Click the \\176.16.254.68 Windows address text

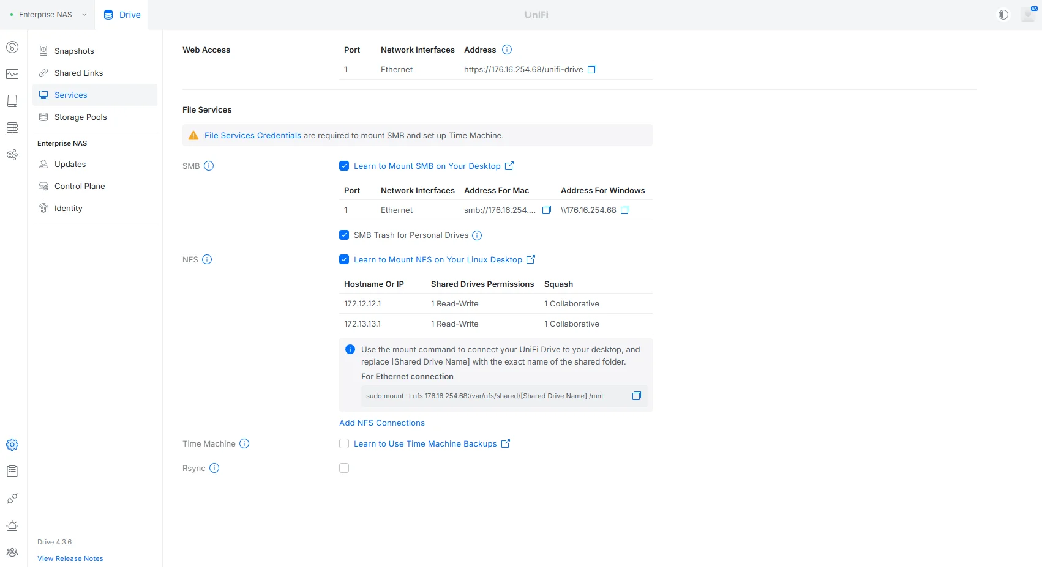[588, 210]
